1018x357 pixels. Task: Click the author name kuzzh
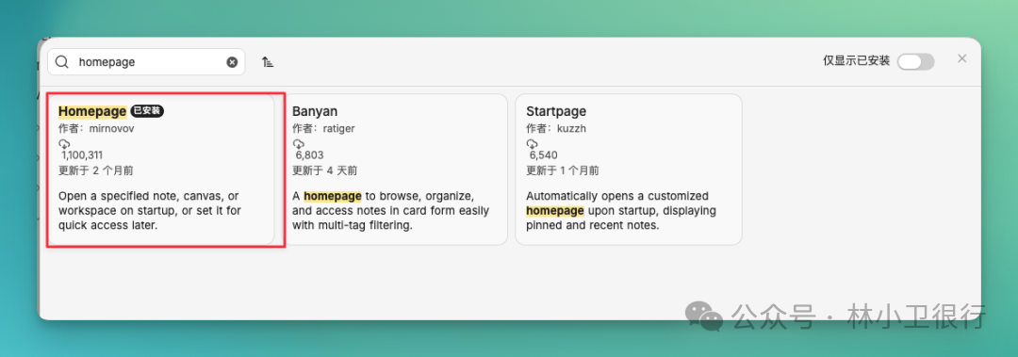pos(572,128)
